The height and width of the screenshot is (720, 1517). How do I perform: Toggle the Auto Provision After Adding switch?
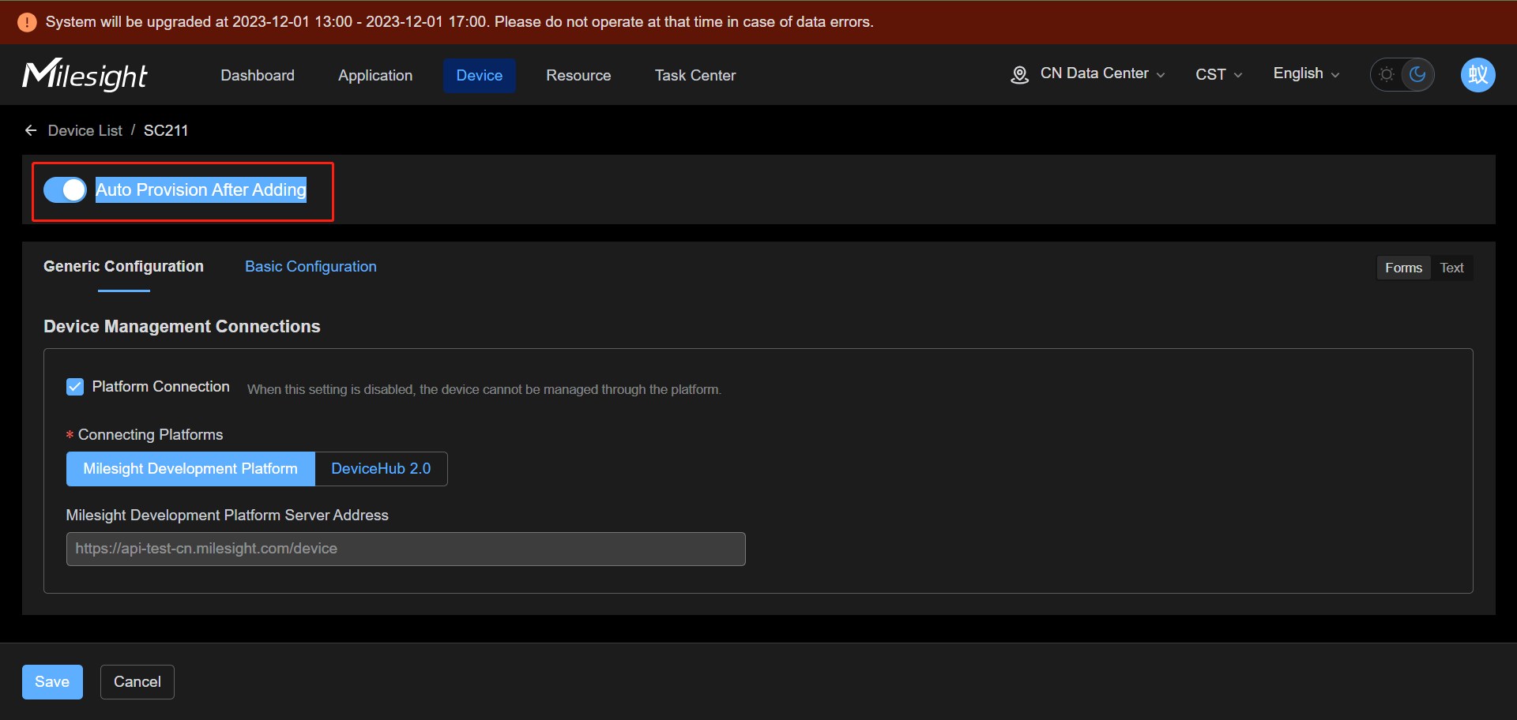point(65,189)
